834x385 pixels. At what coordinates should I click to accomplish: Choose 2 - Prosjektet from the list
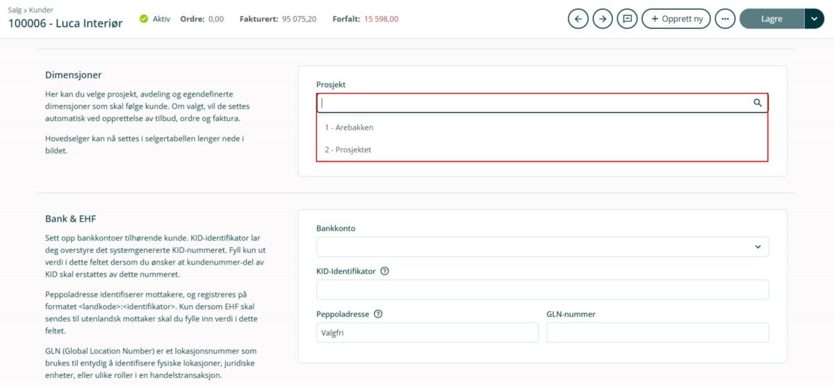[347, 149]
